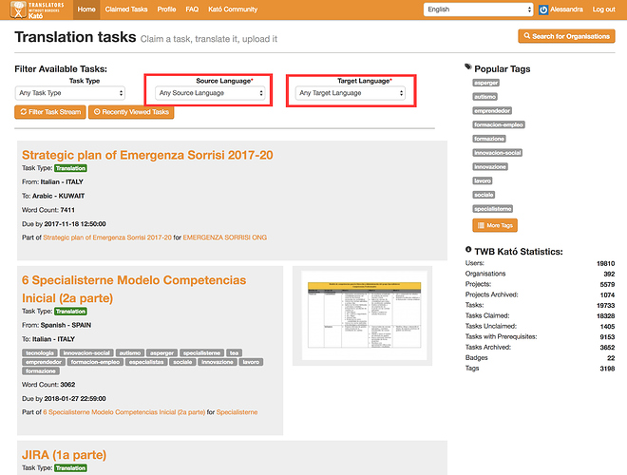Viewport: 627px width, 475px height.
Task: Click Search for Organisations button
Action: 566,36
